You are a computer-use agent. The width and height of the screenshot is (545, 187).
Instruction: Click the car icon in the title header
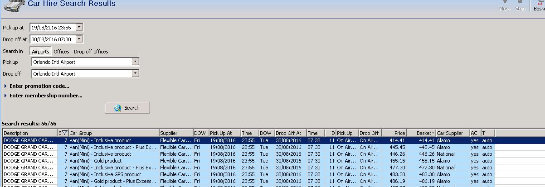[14, 5]
